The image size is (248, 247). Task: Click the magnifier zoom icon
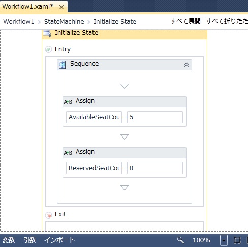[180, 240]
